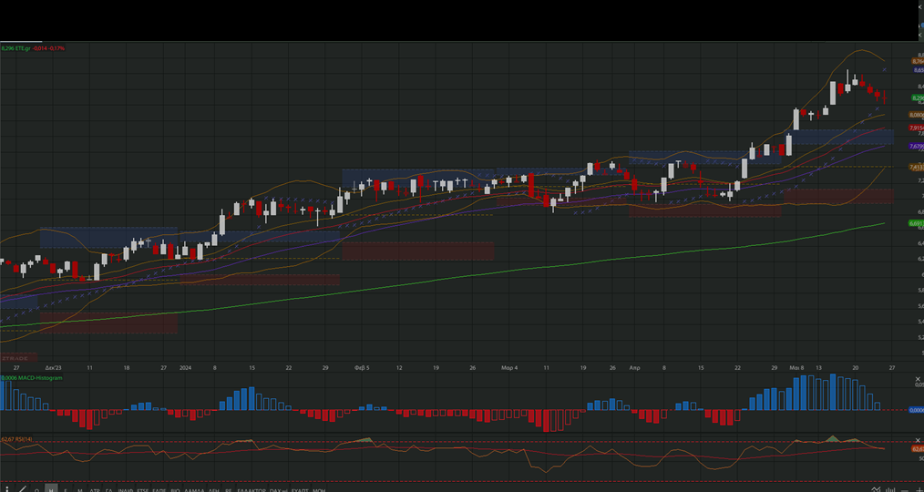Click the orange 7,413 price tag

(x=917, y=168)
